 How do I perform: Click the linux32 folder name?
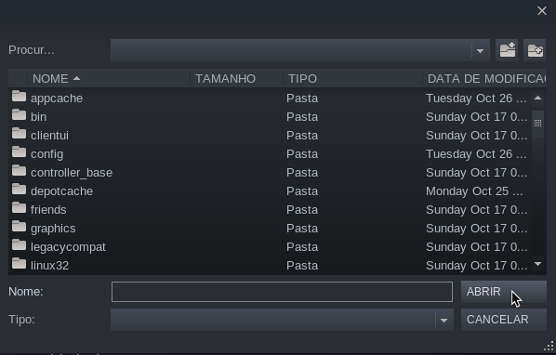coord(49,266)
